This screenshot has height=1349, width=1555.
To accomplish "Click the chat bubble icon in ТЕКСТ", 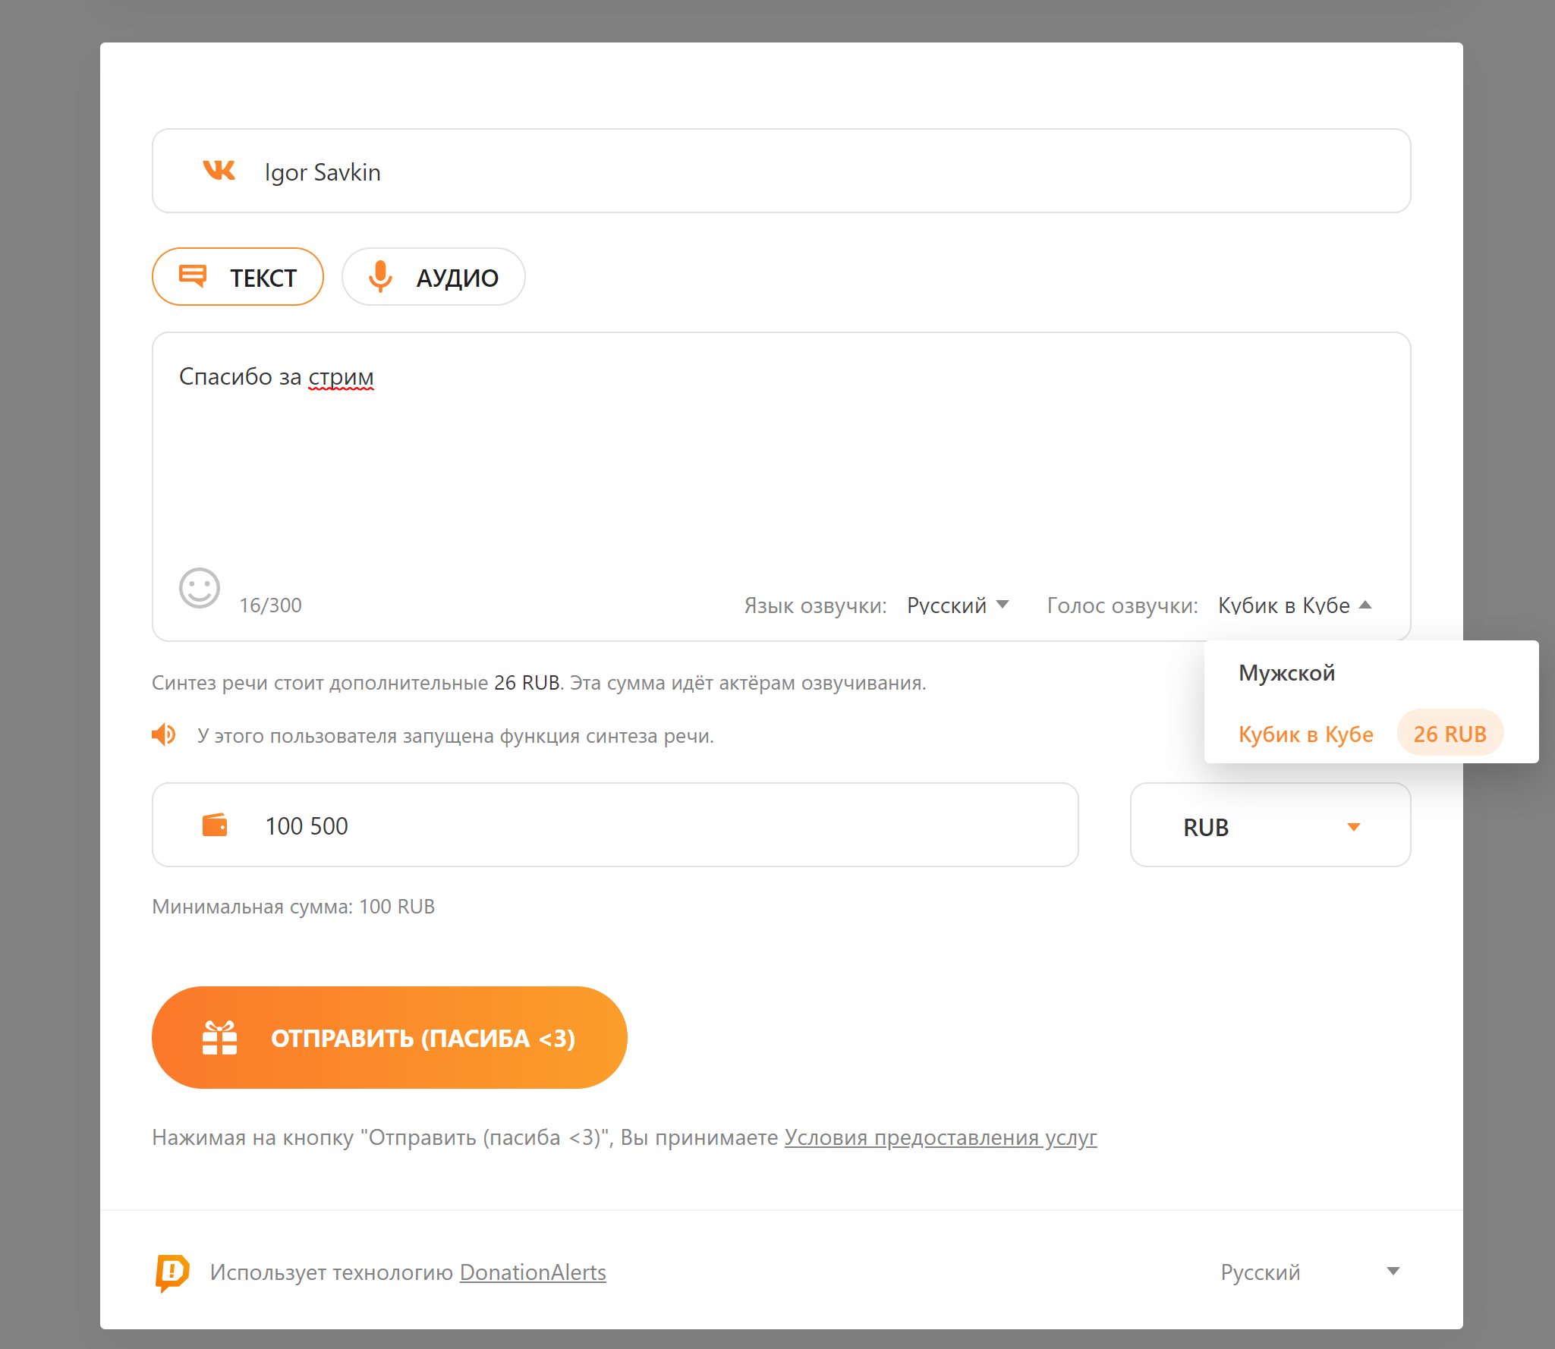I will [x=193, y=276].
